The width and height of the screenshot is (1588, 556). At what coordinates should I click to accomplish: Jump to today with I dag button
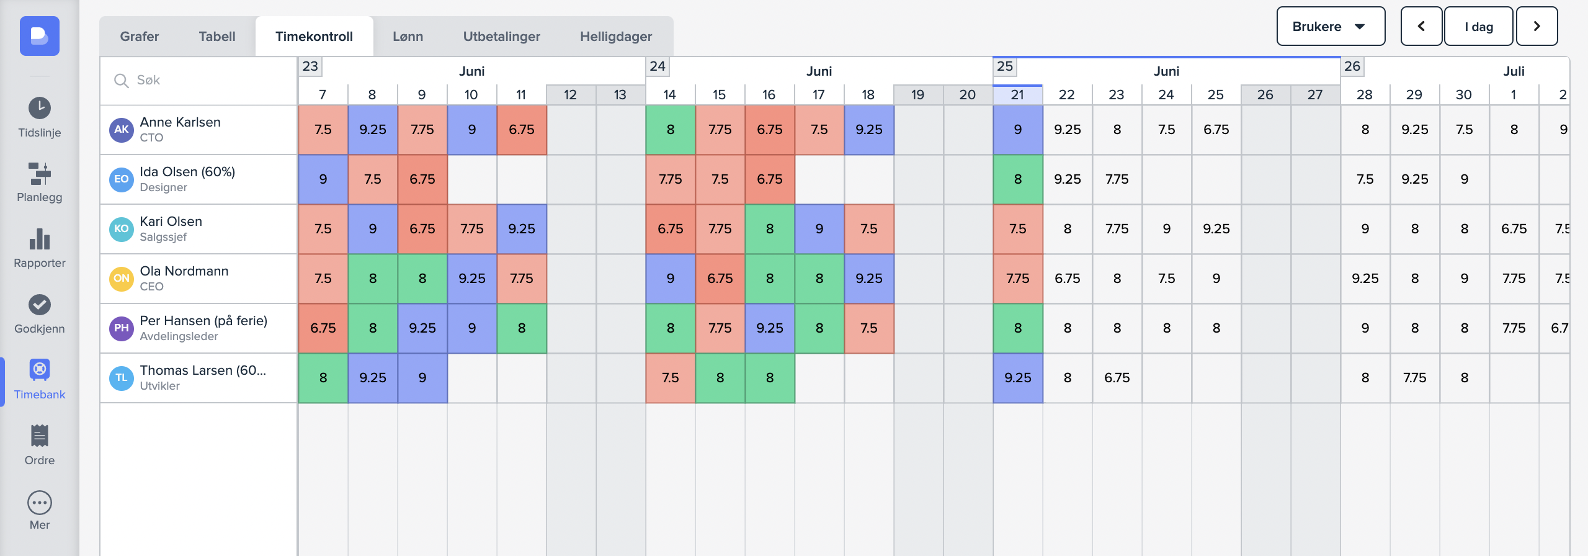1479,27
